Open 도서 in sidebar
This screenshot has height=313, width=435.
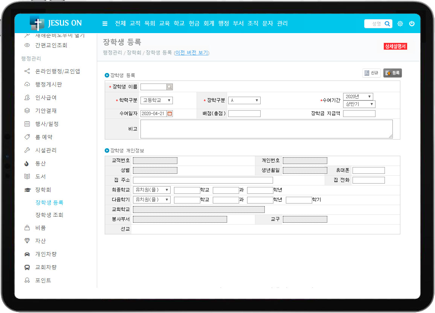point(40,176)
